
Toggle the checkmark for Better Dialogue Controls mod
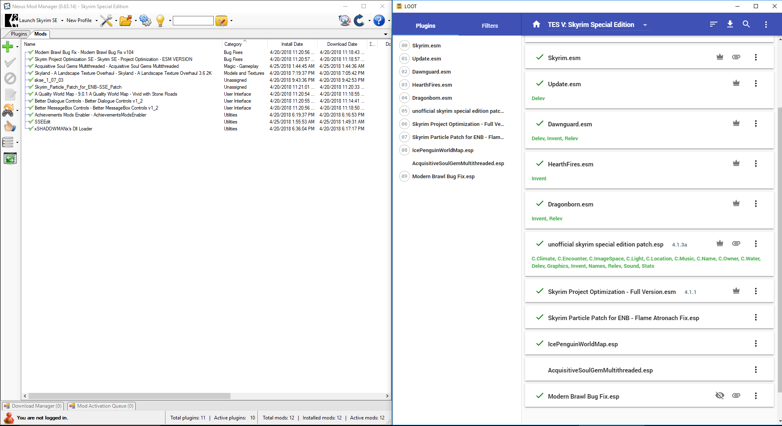pos(31,101)
